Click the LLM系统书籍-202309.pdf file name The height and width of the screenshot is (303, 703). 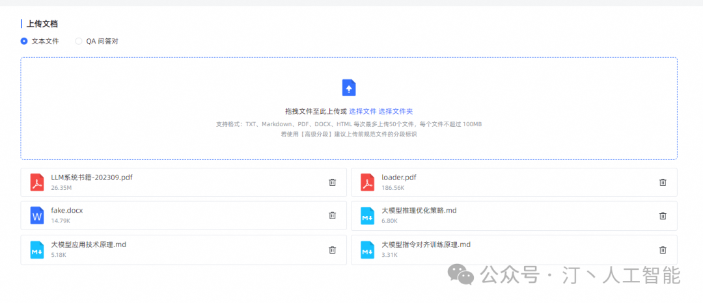click(x=92, y=177)
